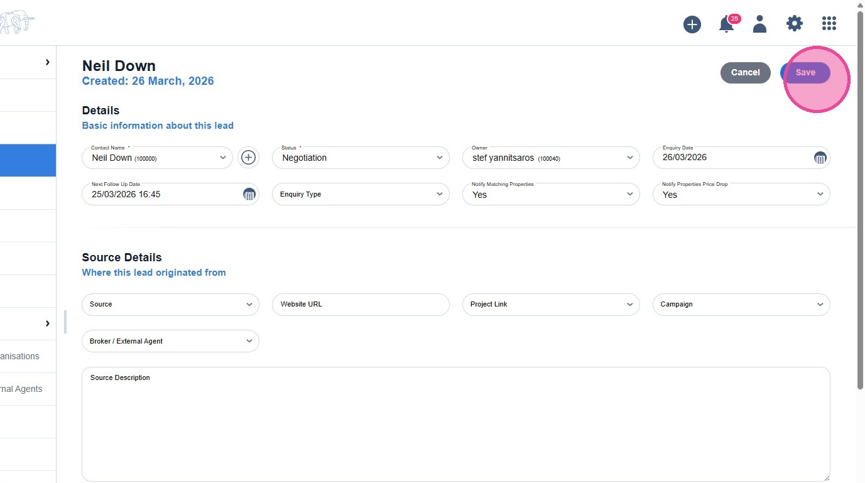The height and width of the screenshot is (483, 865).
Task: Open the sidebar item ending 'anisations'
Action: click(x=28, y=356)
